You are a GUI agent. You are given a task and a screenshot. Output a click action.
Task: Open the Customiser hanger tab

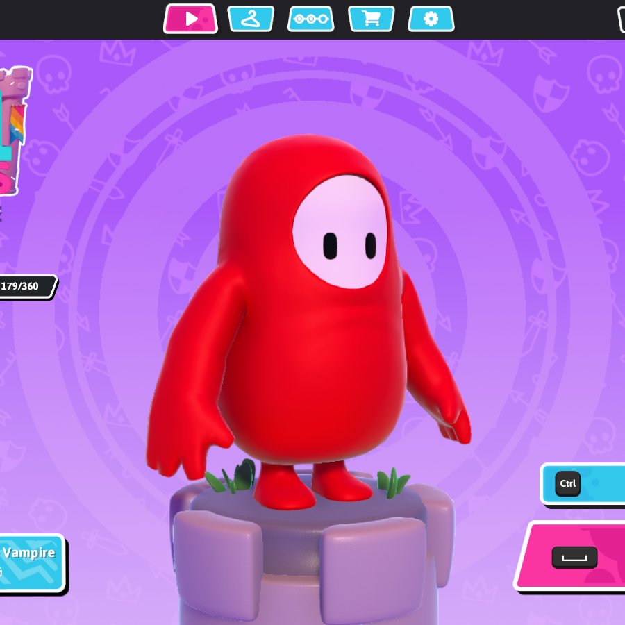(x=251, y=19)
